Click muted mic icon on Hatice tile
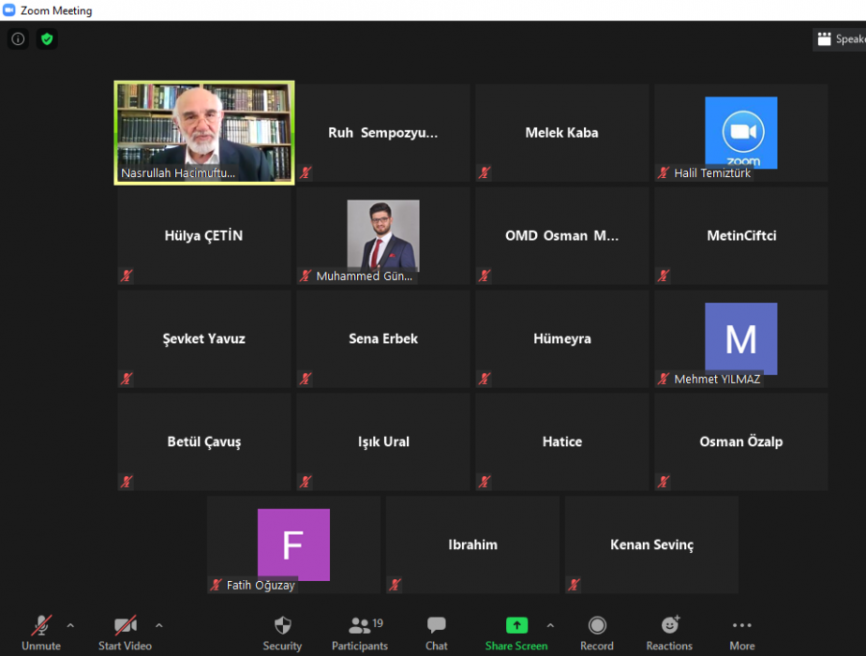866x656 pixels. click(485, 482)
